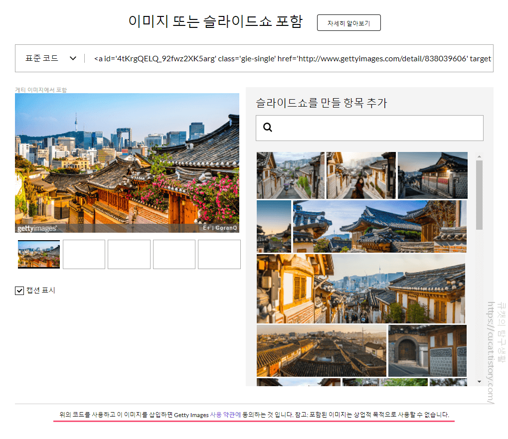Click the main embedded hanok preview image
The width and height of the screenshot is (508, 439).
pyautogui.click(x=127, y=163)
